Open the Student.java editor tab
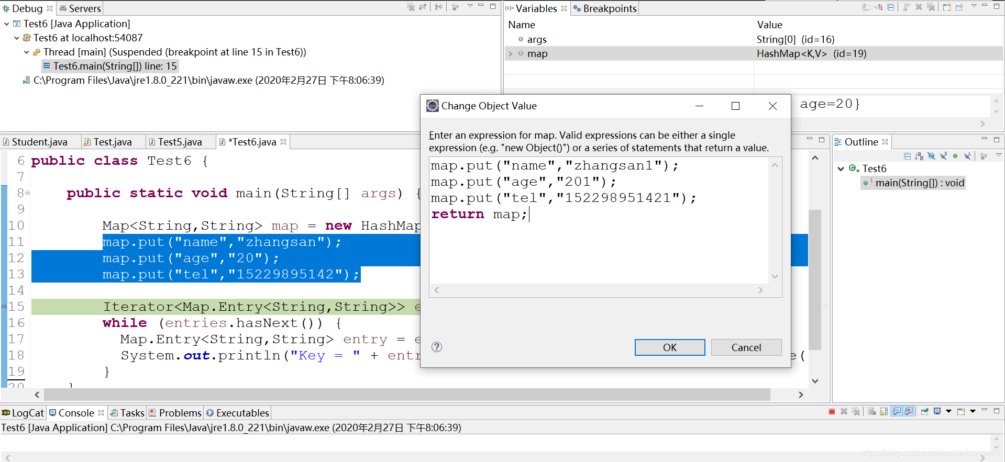Screen dimensions: 1005x462 [x=39, y=142]
